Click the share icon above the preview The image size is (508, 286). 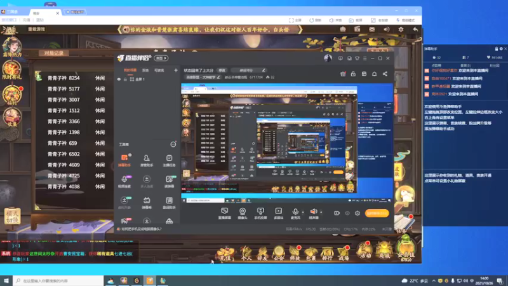pyautogui.click(x=385, y=74)
